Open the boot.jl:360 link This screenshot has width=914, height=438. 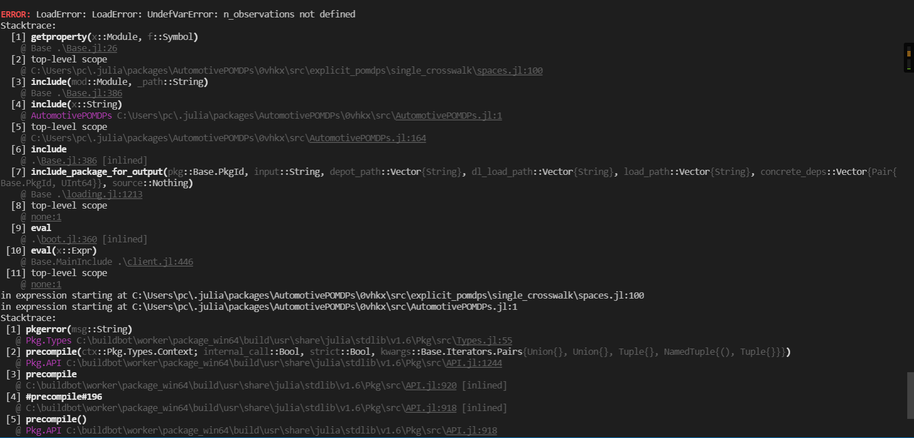69,240
